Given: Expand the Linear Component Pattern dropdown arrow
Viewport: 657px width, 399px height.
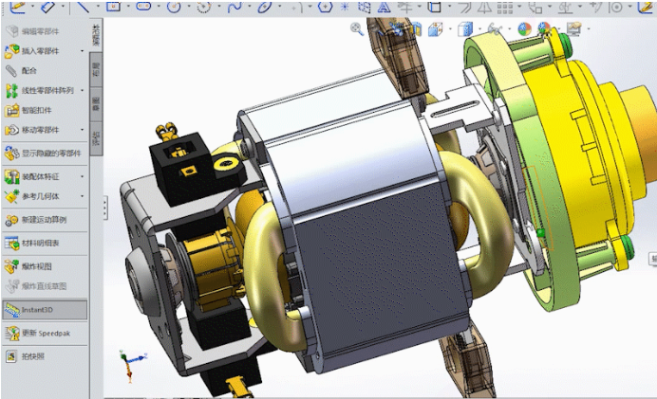Looking at the screenshot, I should (x=82, y=90).
